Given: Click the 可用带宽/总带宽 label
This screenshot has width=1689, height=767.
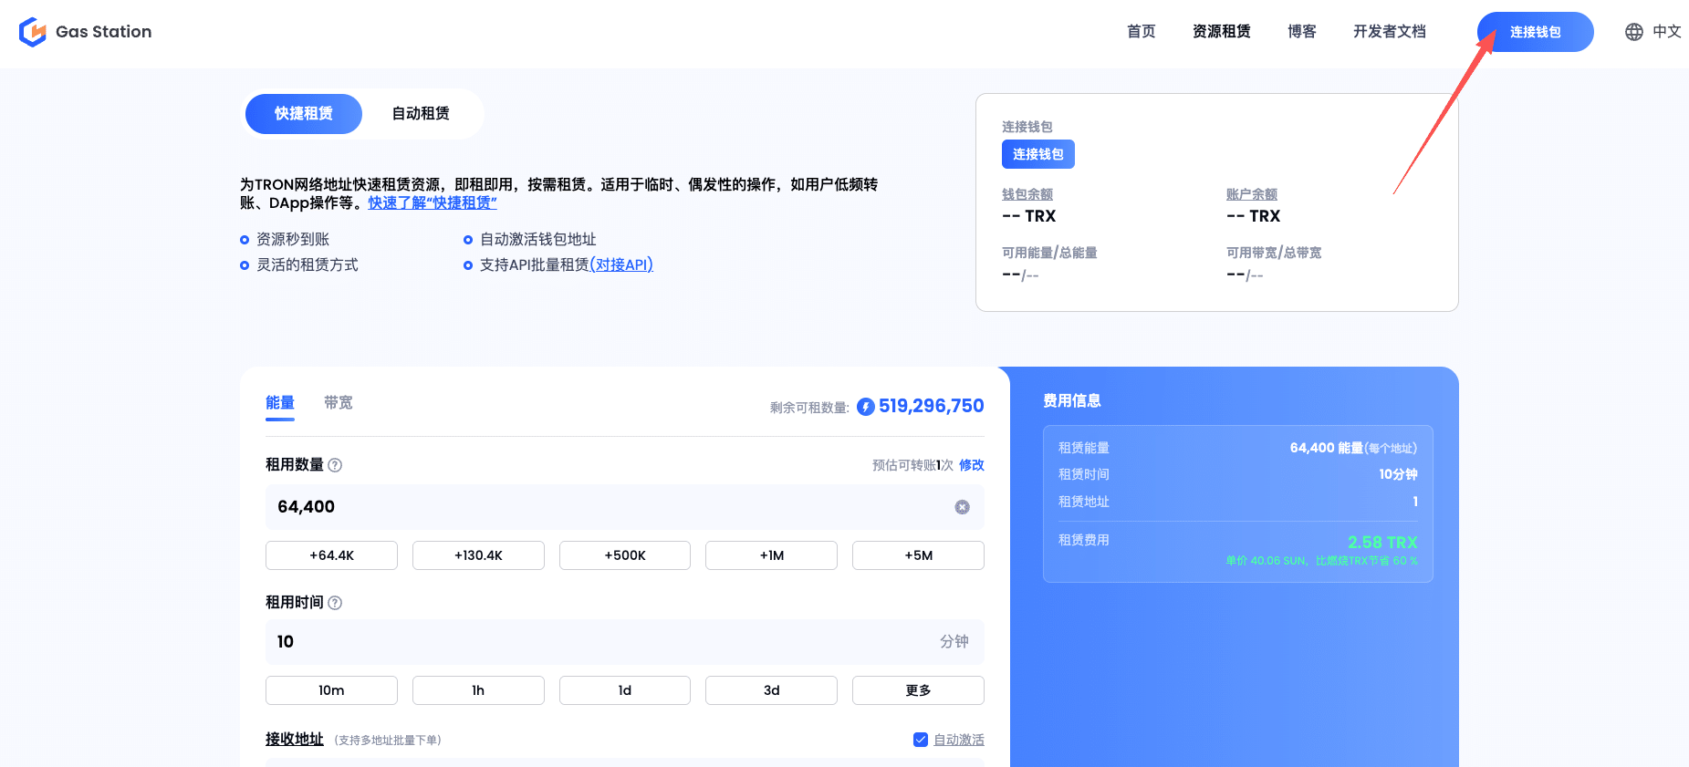Looking at the screenshot, I should tap(1274, 253).
